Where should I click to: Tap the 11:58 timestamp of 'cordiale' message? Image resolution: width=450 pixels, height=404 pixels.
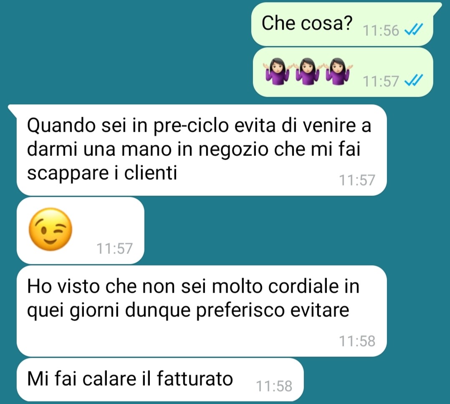[x=357, y=341]
